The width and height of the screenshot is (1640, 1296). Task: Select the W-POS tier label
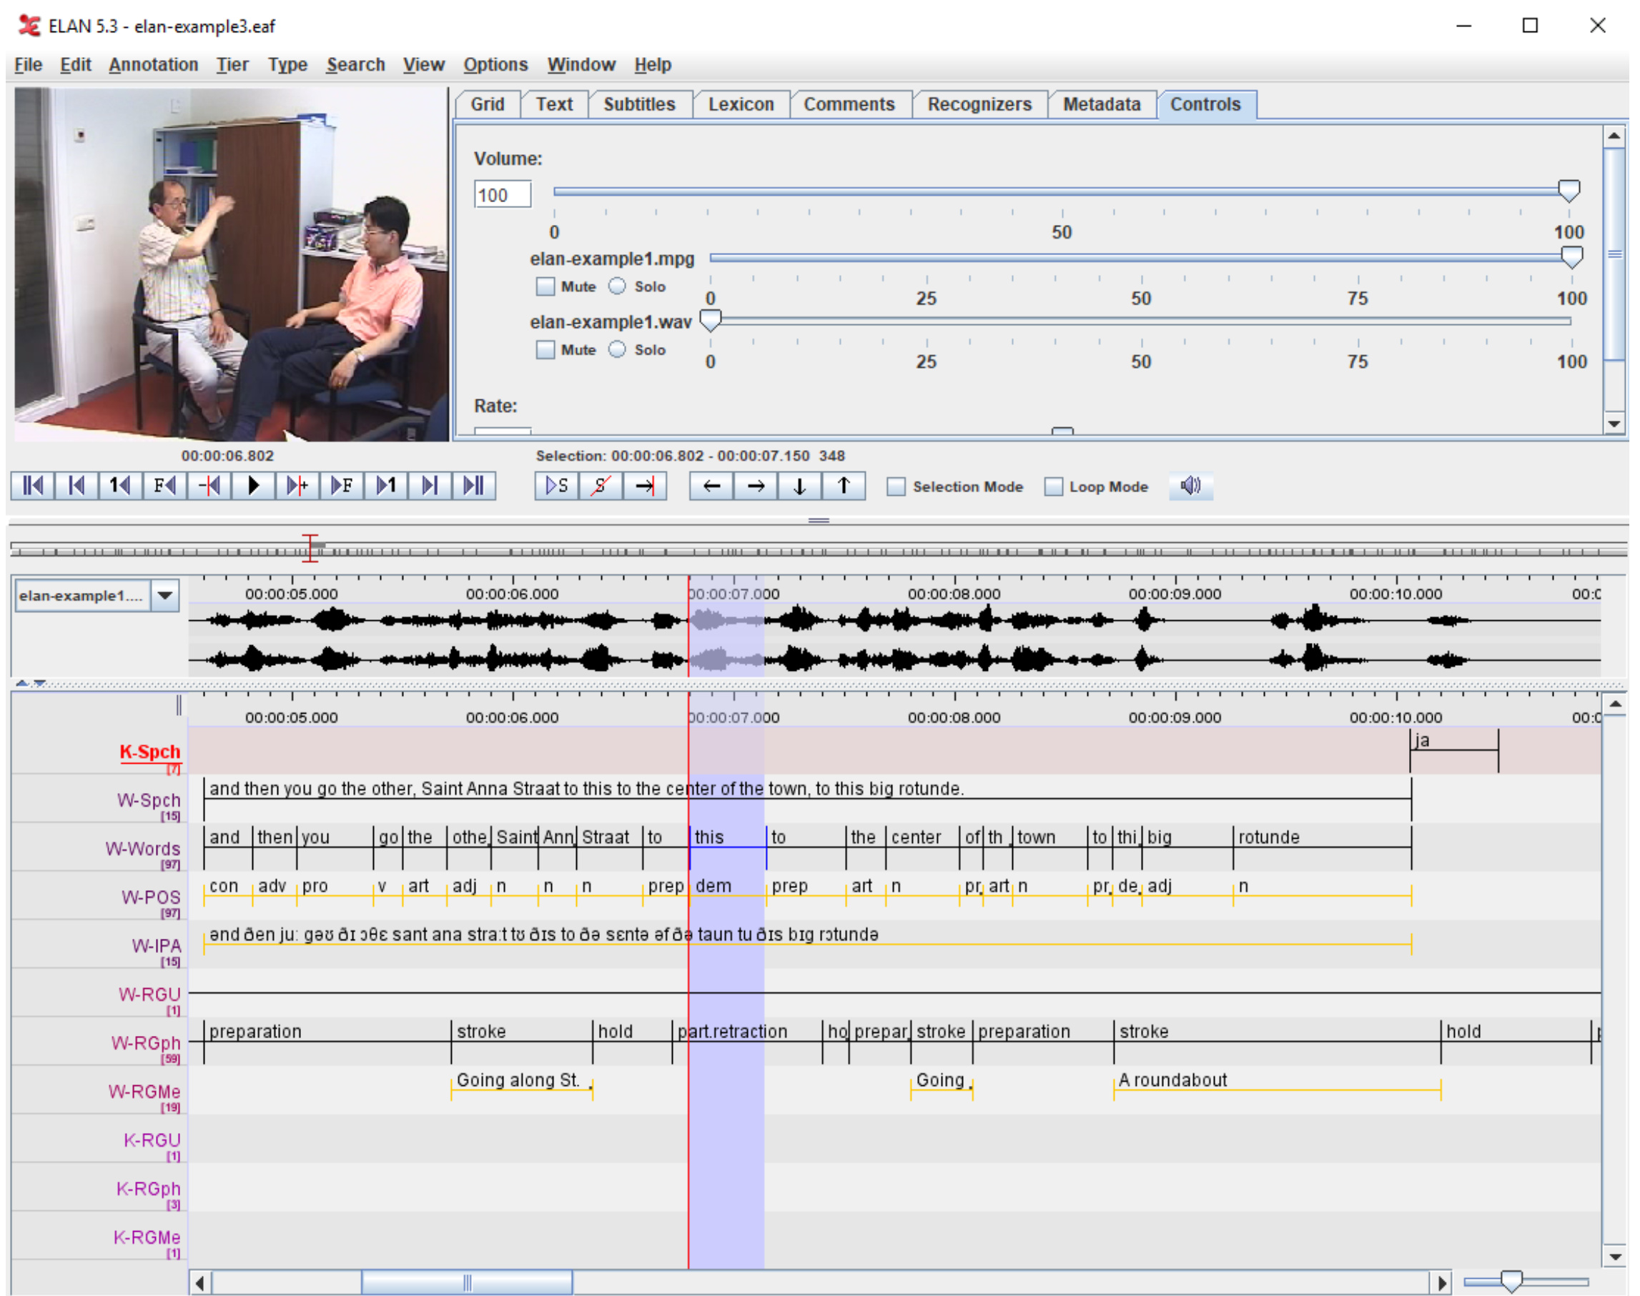coord(151,897)
